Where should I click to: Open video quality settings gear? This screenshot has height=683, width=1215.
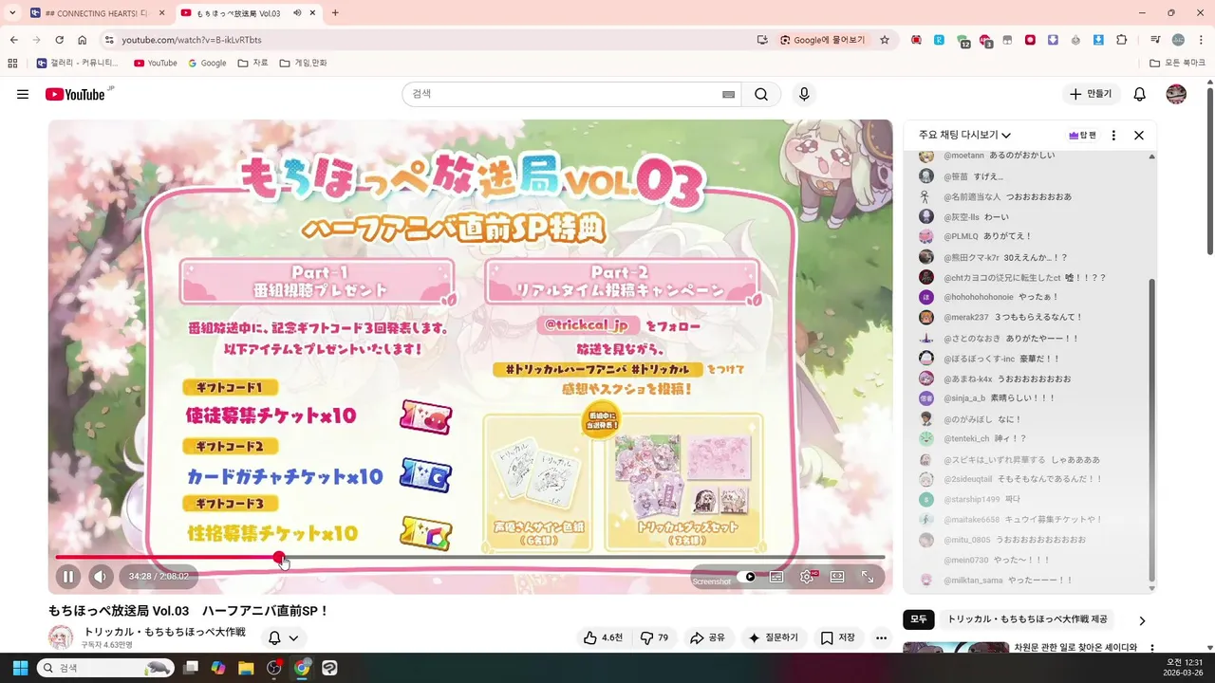pos(807,577)
